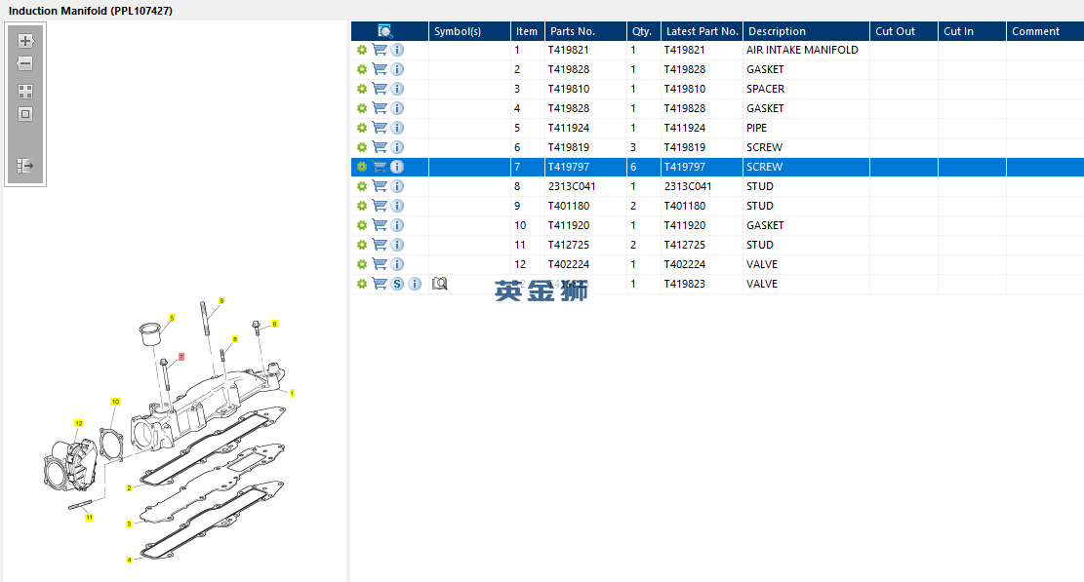Select callout 12 on the diagram
The width and height of the screenshot is (1084, 582).
pos(79,424)
